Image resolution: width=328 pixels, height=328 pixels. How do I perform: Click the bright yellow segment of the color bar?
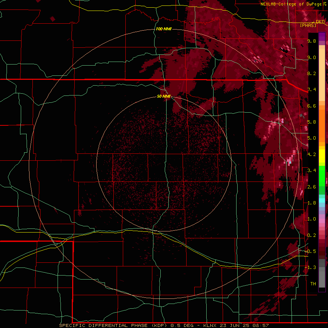(322, 156)
